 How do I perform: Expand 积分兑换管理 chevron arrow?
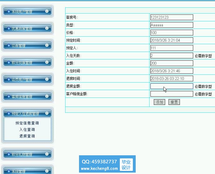pyautogui.click(x=47, y=62)
